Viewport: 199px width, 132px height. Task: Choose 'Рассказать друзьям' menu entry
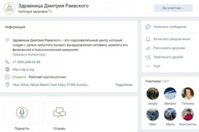click(x=169, y=48)
